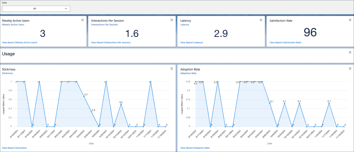Expand the Weekly Active Users widget

point(82,20)
